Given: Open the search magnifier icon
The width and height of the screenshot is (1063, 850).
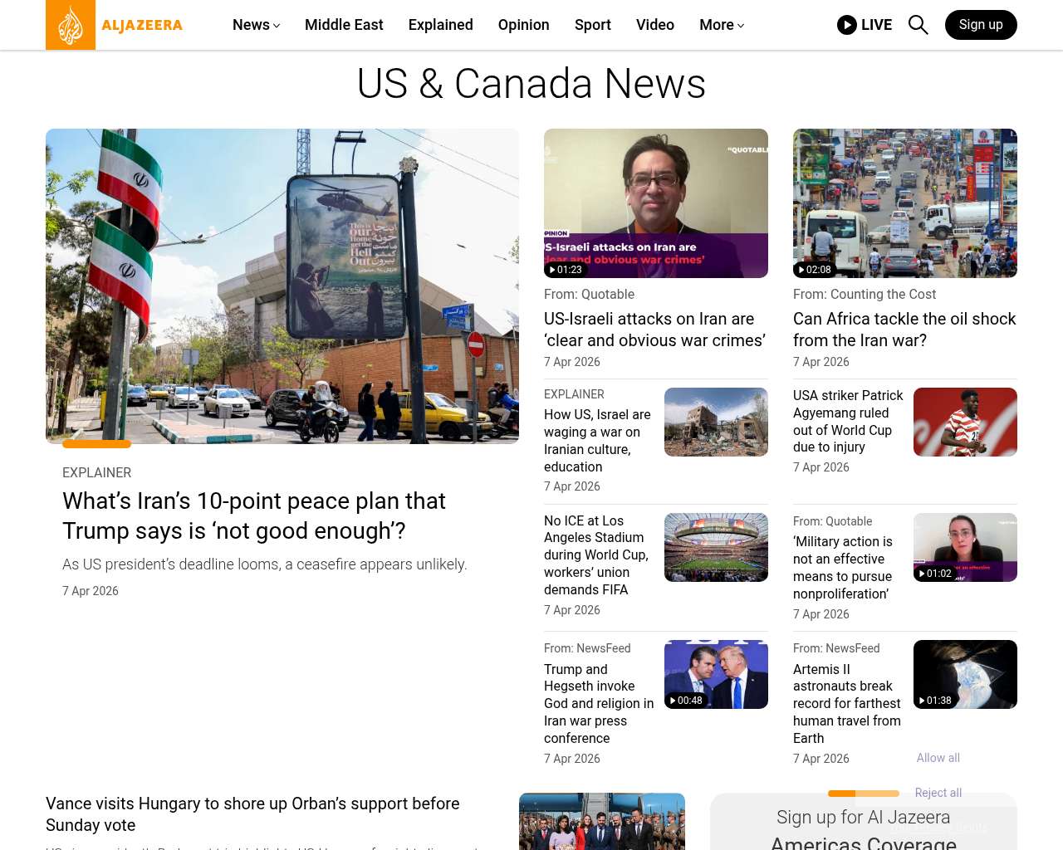Looking at the screenshot, I should (x=918, y=25).
